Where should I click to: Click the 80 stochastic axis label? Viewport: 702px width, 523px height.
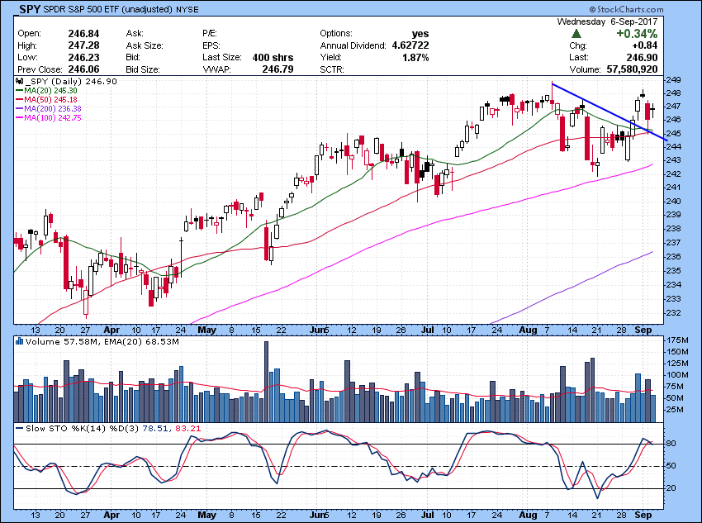(x=671, y=444)
